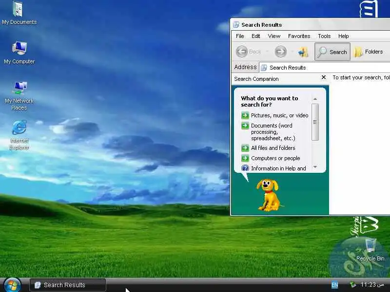Click the taskbar clock showing 11:23
This screenshot has width=390, height=292.
pyautogui.click(x=372, y=285)
